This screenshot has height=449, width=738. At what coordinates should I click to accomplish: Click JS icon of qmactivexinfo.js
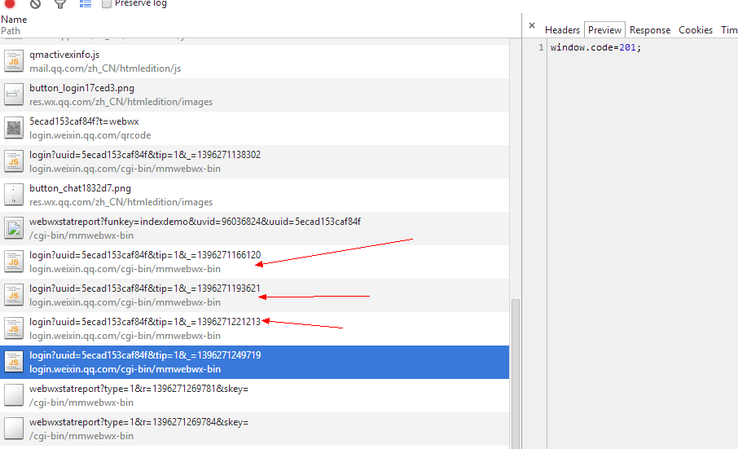coord(14,61)
